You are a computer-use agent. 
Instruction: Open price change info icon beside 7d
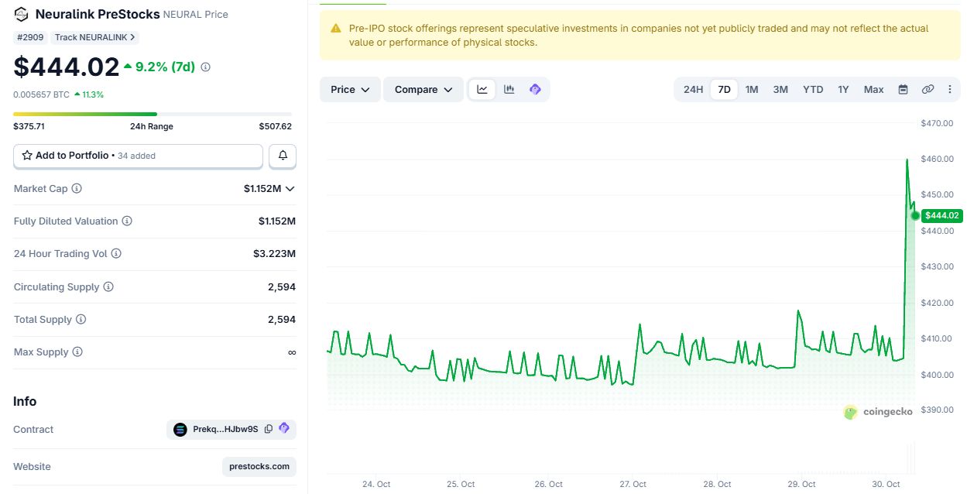tap(205, 67)
